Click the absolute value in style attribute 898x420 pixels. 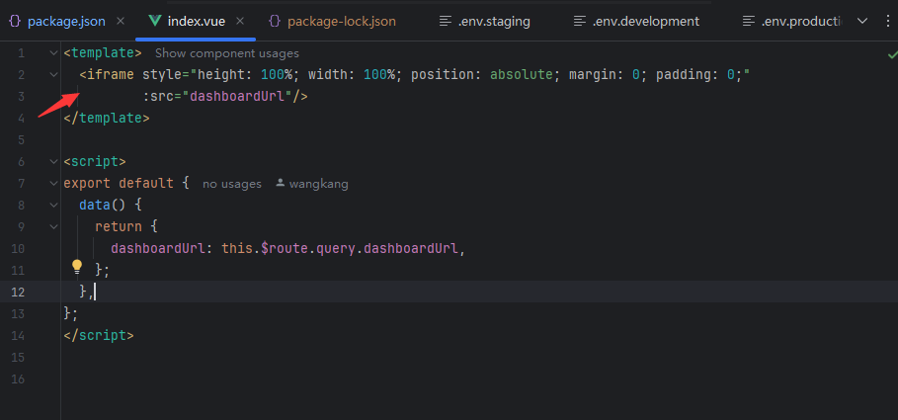tap(522, 75)
